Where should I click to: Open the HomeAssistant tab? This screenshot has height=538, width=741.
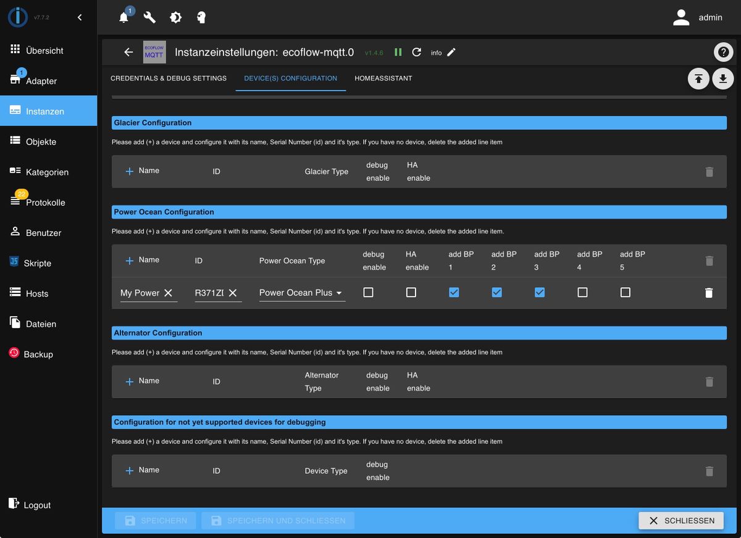pyautogui.click(x=383, y=78)
